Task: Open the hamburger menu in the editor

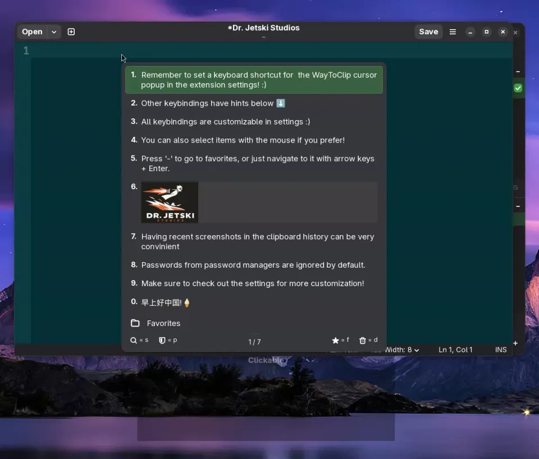Action: tap(453, 31)
